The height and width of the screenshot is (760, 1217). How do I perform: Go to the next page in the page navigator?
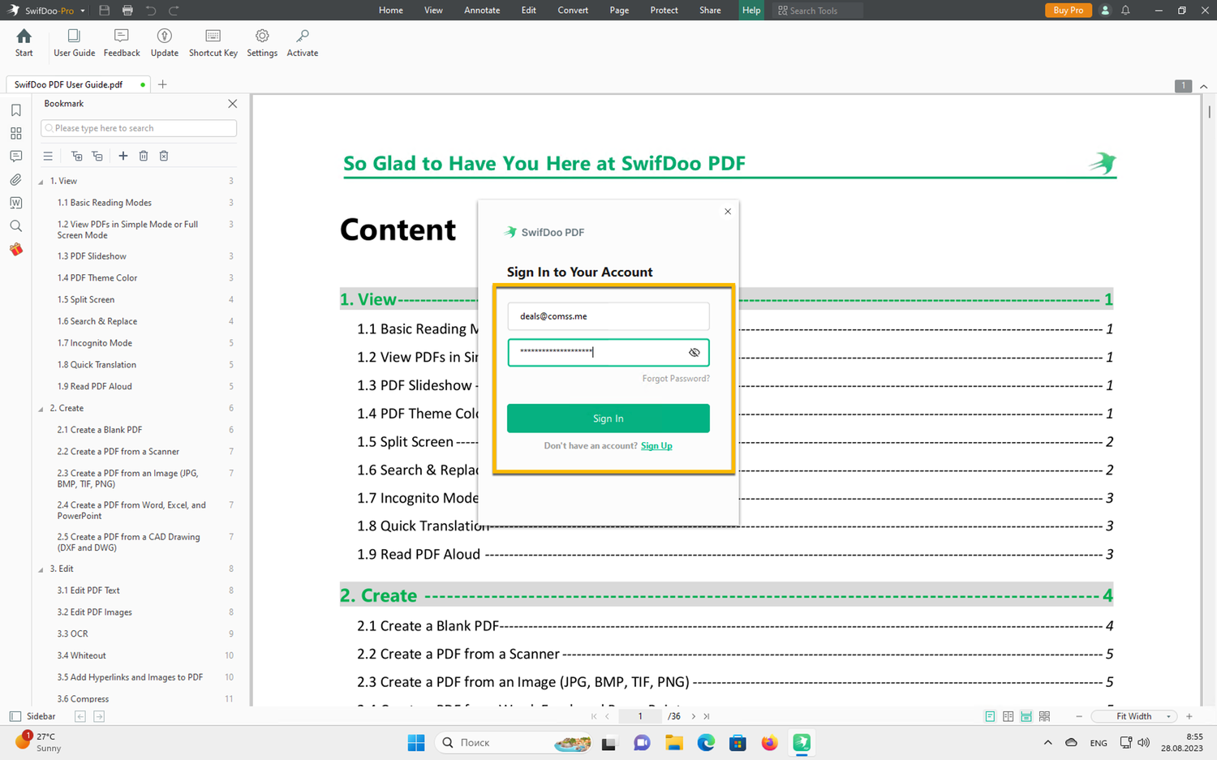[x=693, y=716]
